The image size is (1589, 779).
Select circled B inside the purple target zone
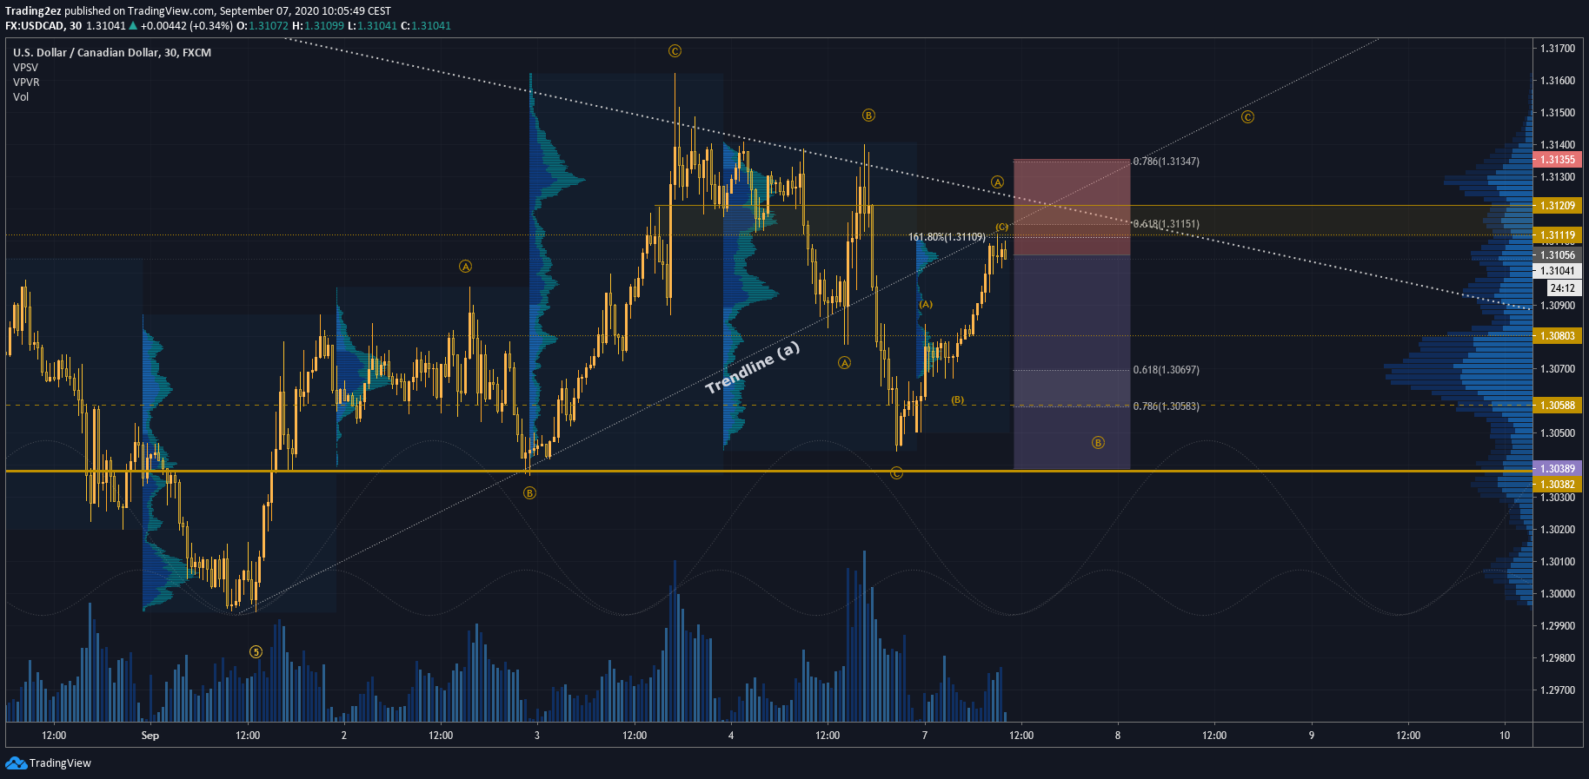(1098, 443)
